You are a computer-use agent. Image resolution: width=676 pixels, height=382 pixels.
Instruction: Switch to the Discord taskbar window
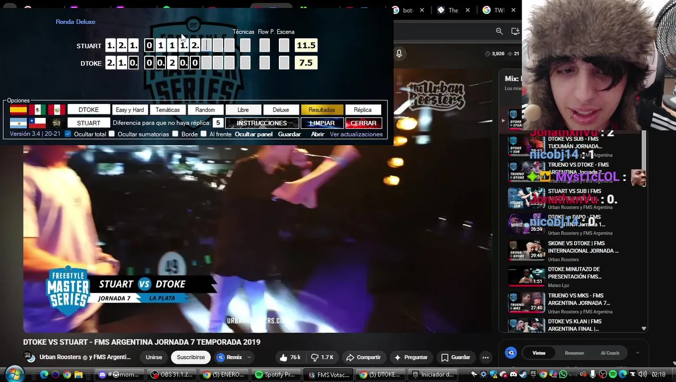point(119,375)
